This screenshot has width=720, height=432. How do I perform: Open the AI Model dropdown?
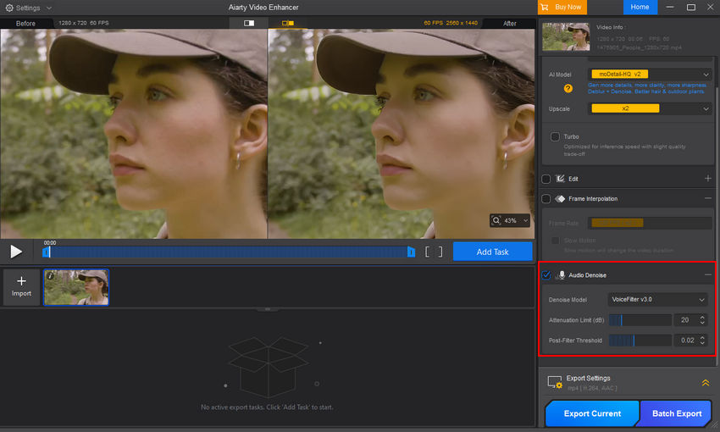650,74
